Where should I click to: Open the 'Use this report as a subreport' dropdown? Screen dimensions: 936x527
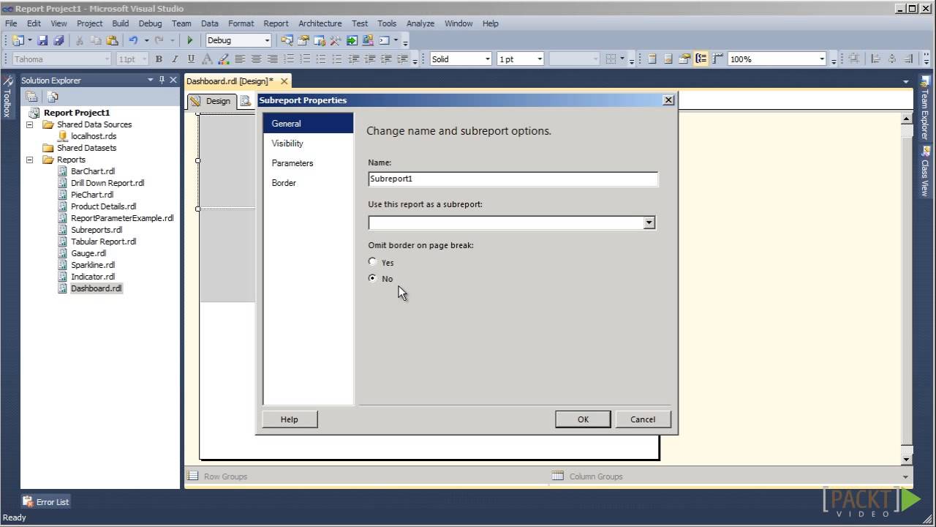click(649, 223)
